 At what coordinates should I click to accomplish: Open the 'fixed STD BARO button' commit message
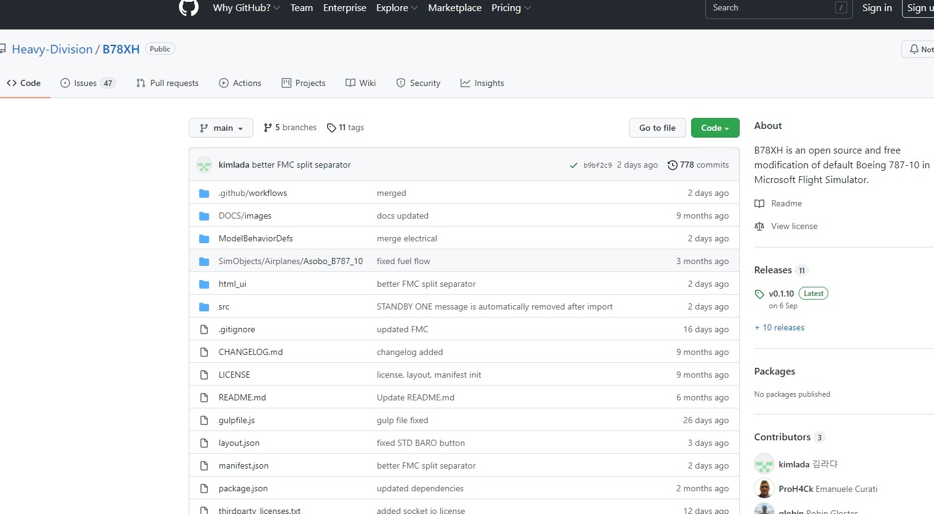coord(421,443)
